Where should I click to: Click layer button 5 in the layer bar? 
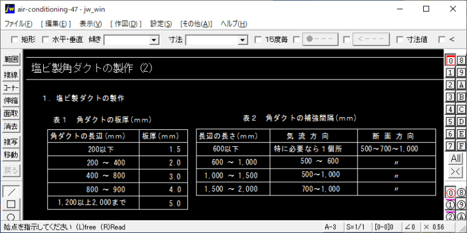click(x=451, y=121)
